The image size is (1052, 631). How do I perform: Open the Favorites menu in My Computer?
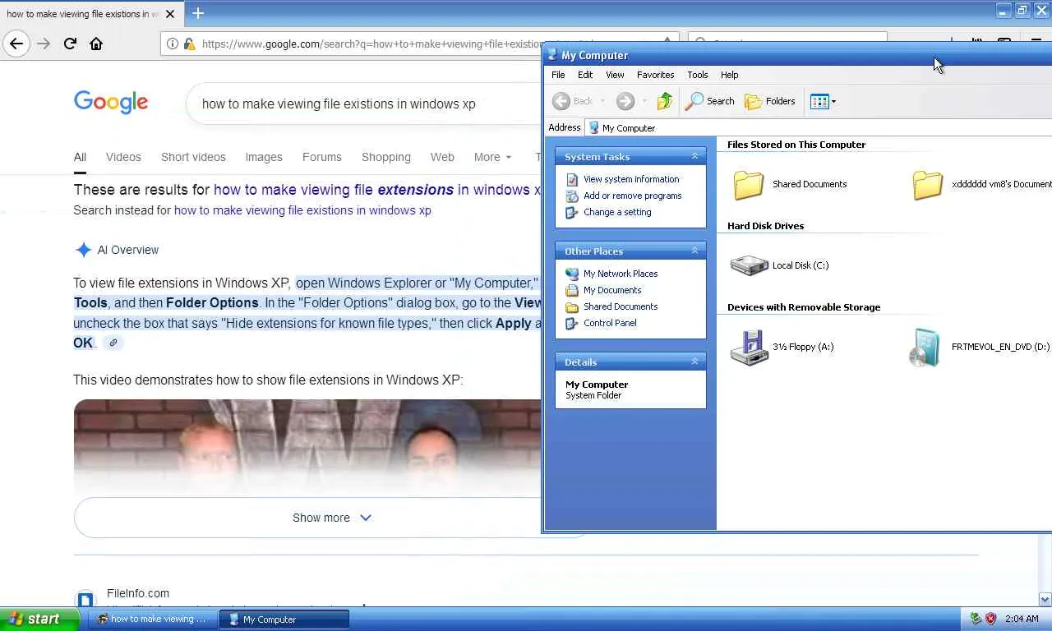(x=655, y=75)
